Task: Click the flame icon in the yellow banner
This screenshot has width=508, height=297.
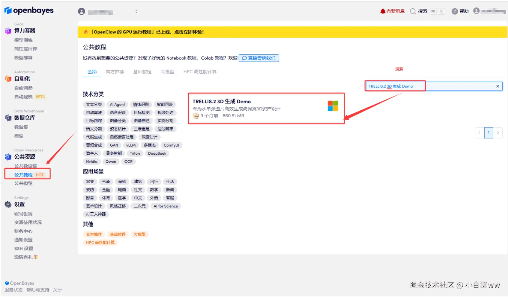Action: pos(86,32)
